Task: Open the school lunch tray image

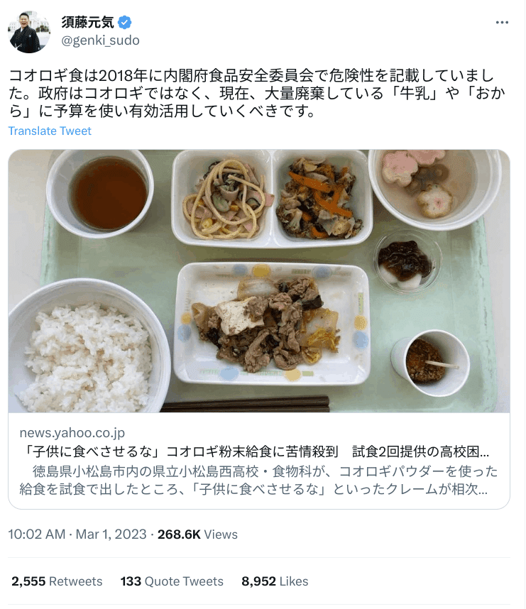Action: 259,281
